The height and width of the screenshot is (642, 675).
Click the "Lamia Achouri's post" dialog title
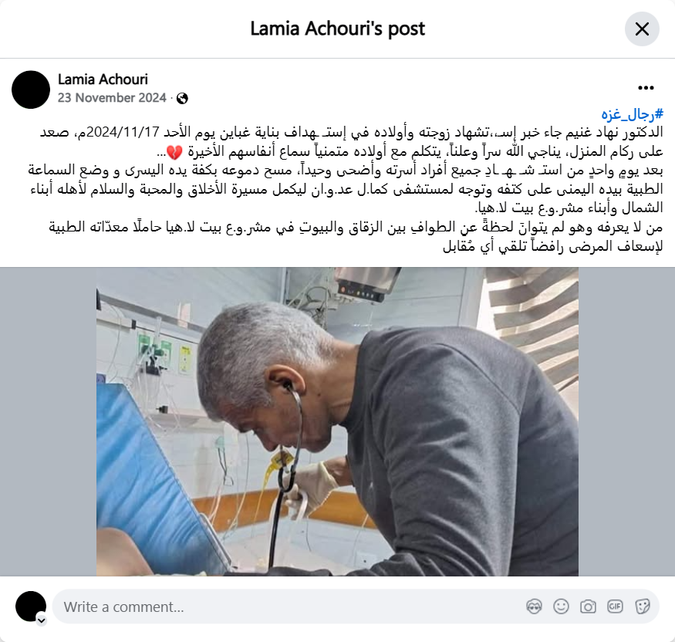338,29
